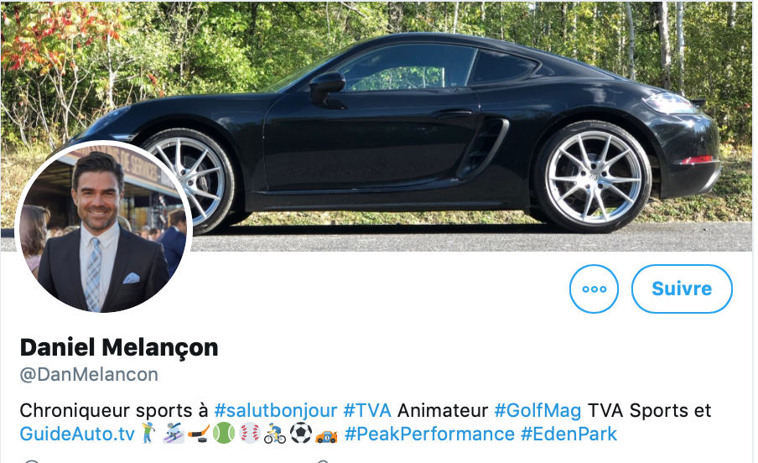The height and width of the screenshot is (463, 758).
Task: Open the #EdenPark hashtag
Action: coord(568,434)
